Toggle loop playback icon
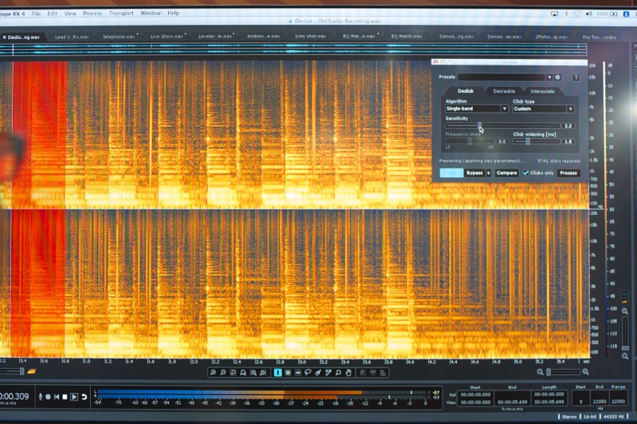Screen dimensions: 637x424 (x=84, y=397)
